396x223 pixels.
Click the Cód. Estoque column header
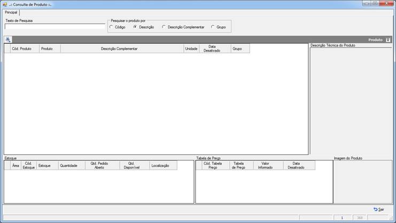(28, 166)
